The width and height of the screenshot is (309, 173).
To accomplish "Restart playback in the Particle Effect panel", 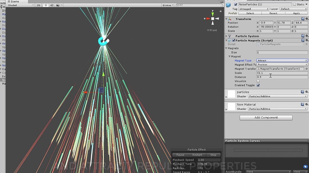I will pos(197,155).
